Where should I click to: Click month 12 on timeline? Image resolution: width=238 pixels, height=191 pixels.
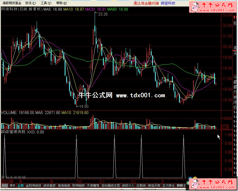click(x=133, y=181)
